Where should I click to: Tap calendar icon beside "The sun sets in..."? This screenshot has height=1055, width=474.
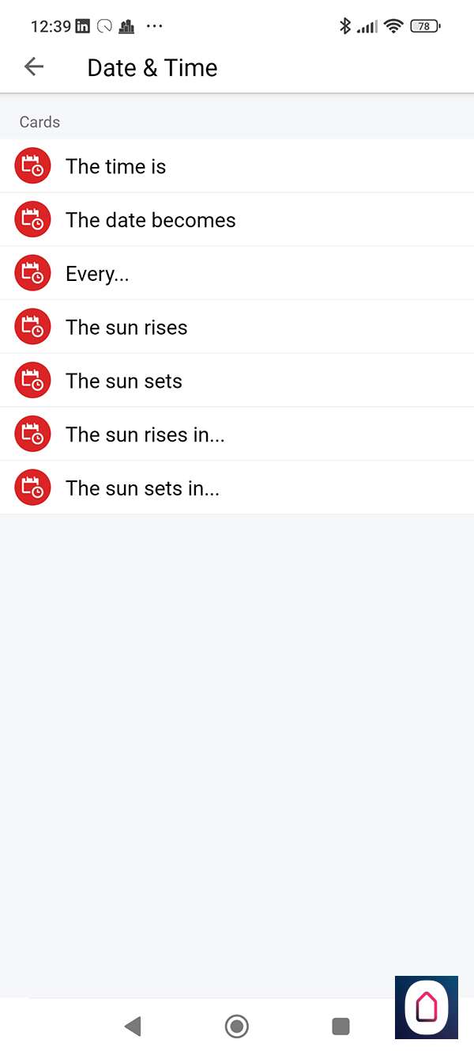click(x=32, y=488)
